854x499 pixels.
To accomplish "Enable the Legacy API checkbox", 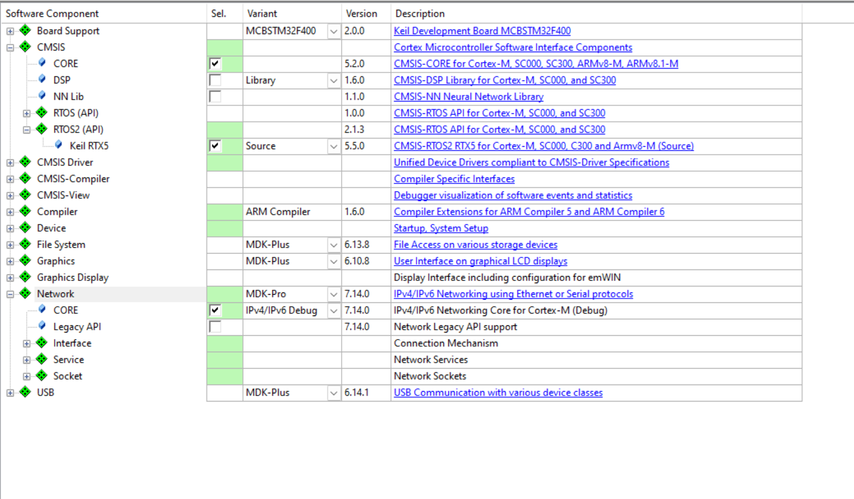I will click(x=215, y=326).
